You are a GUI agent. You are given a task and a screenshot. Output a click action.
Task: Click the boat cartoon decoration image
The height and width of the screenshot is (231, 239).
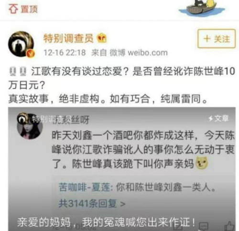[202, 9]
